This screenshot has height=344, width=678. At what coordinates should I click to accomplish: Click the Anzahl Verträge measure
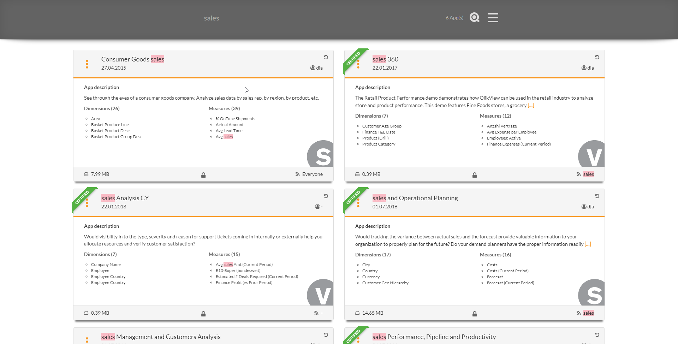click(x=502, y=126)
